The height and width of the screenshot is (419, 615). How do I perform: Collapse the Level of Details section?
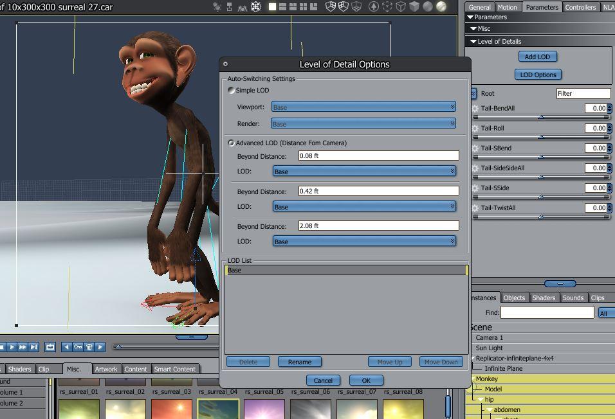[473, 42]
